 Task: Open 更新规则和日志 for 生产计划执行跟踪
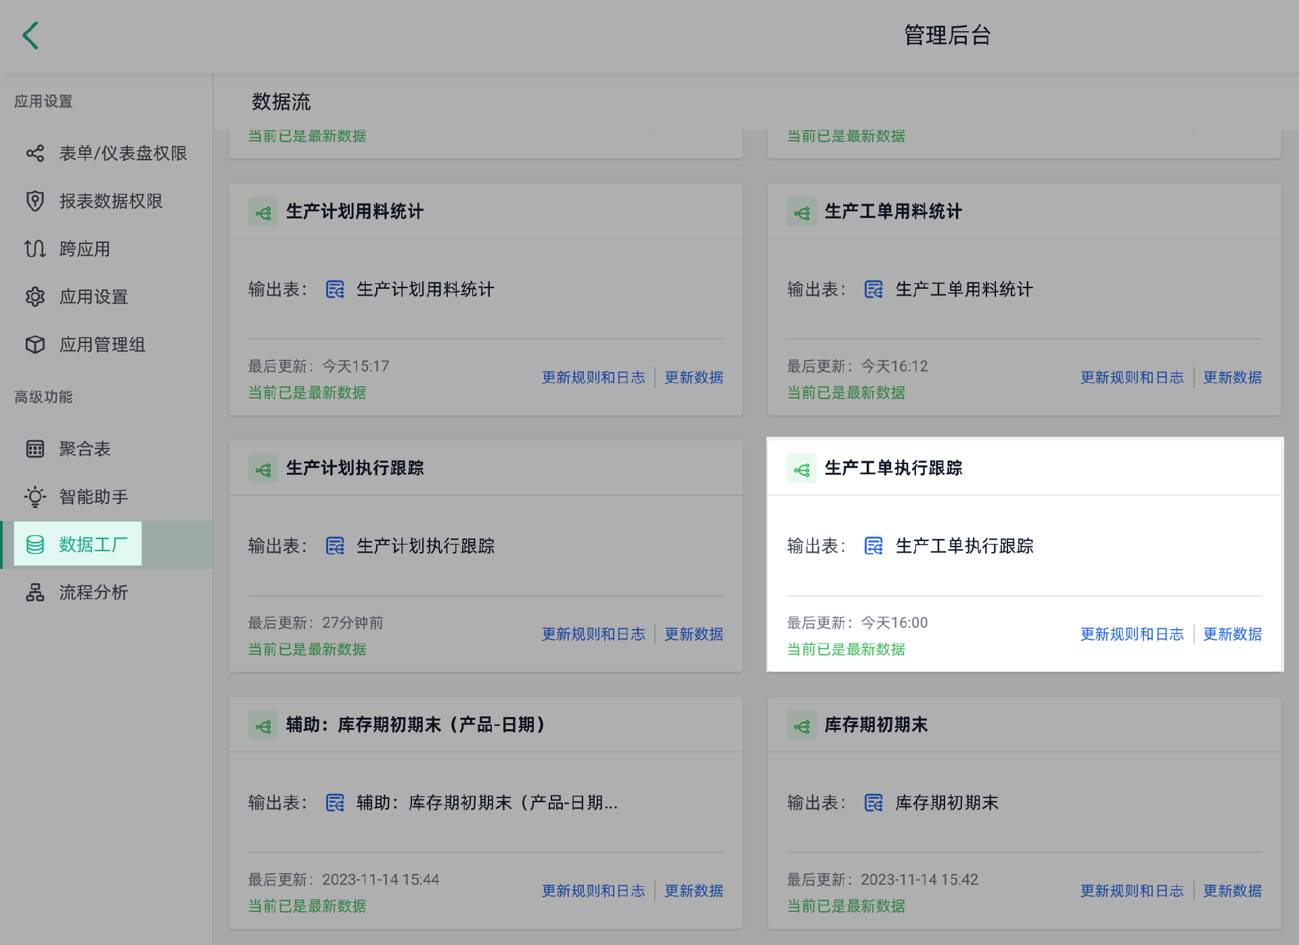pyautogui.click(x=593, y=635)
